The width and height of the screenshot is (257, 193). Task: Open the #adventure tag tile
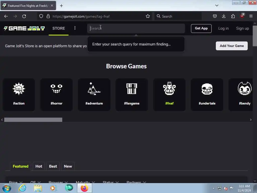(x=94, y=94)
